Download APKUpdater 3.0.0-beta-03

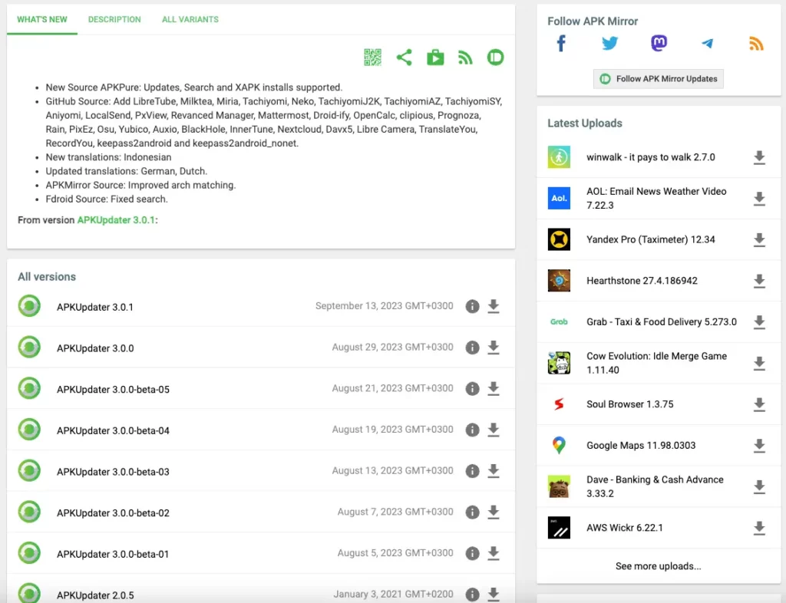pyautogui.click(x=494, y=471)
